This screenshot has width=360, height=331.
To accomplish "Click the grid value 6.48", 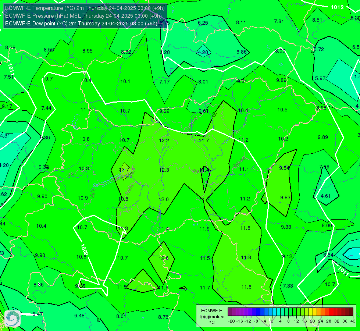I will (79, 316).
